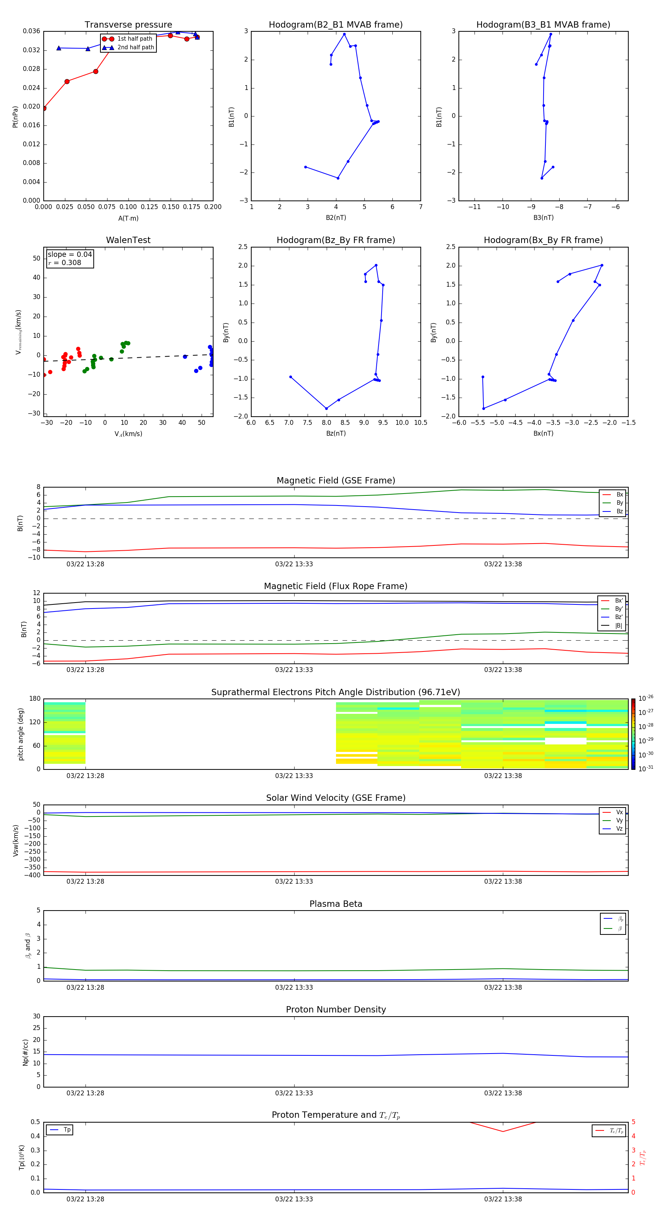
Task: Click the "B2(nT)" x-axis label
Action: (x=336, y=218)
